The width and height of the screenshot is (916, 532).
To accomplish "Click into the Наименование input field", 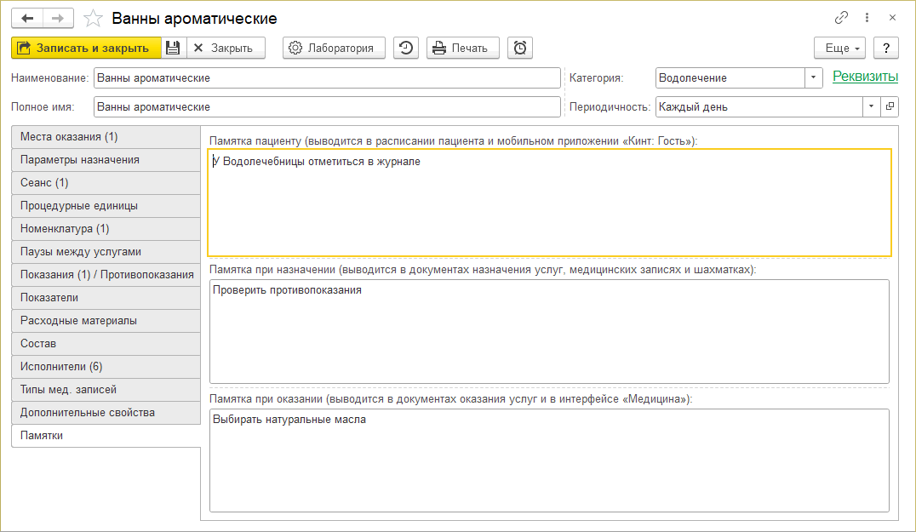I will 327,77.
